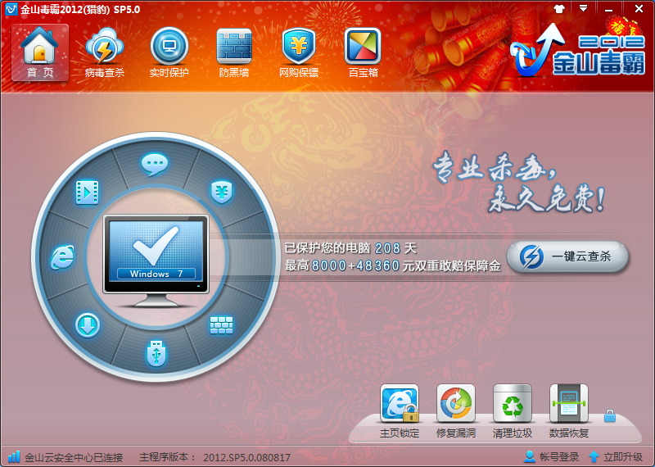Switch to the 实时保护 tab
This screenshot has width=655, height=467.
pyautogui.click(x=169, y=52)
